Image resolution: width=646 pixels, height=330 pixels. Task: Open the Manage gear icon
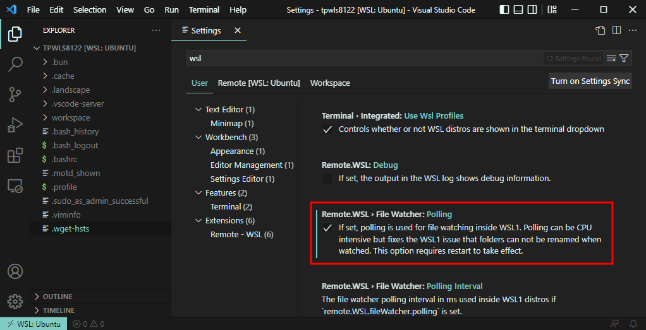click(15, 302)
